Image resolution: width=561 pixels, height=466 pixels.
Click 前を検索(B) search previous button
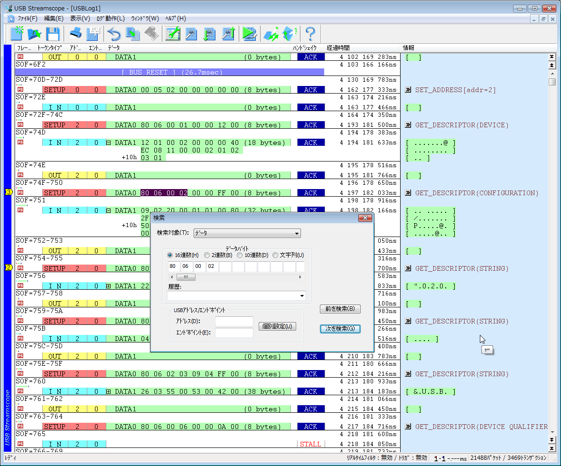click(340, 309)
